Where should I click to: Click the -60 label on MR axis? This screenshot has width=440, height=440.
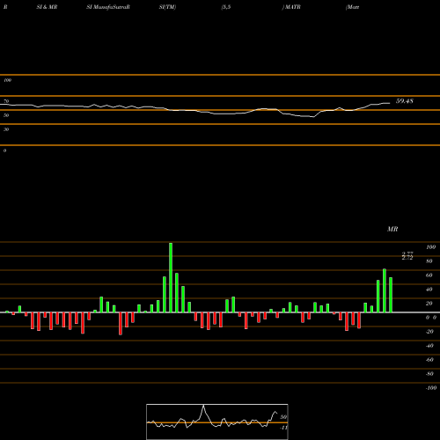pyautogui.click(x=429, y=360)
